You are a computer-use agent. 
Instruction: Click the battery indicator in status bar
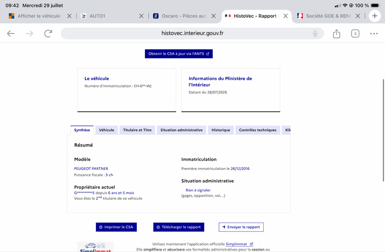[x=375, y=5]
